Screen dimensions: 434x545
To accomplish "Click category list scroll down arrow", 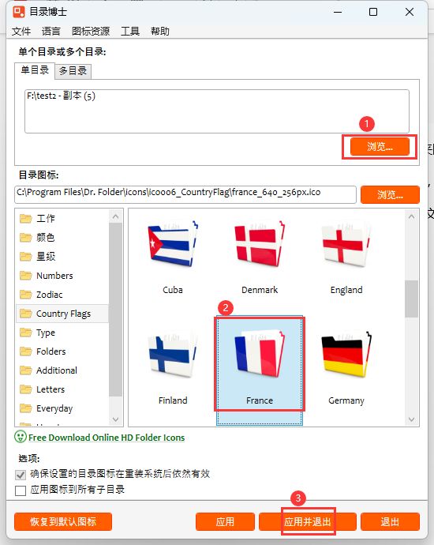I will (x=116, y=419).
